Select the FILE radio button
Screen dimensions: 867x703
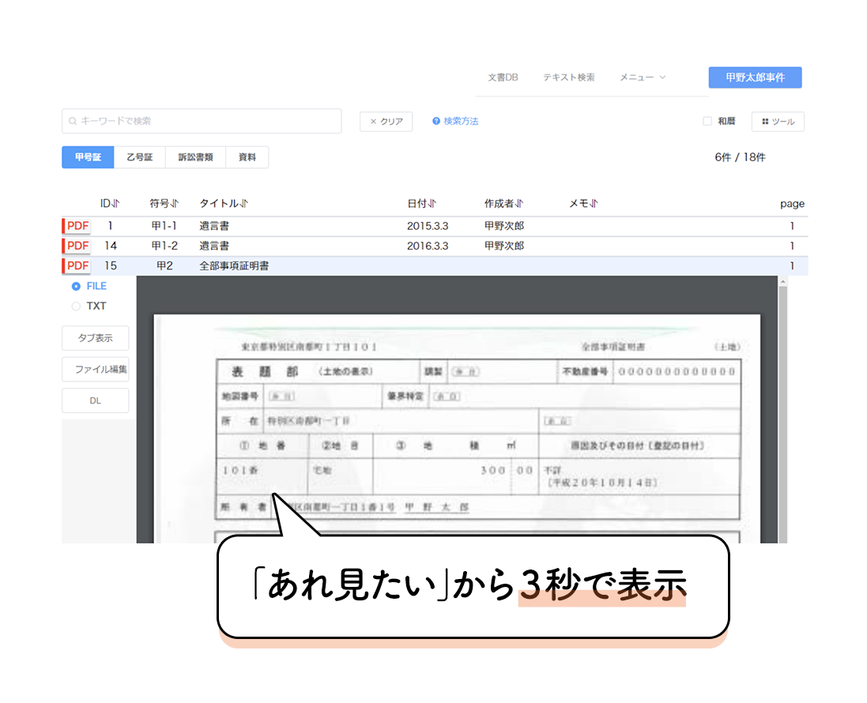pos(77,286)
